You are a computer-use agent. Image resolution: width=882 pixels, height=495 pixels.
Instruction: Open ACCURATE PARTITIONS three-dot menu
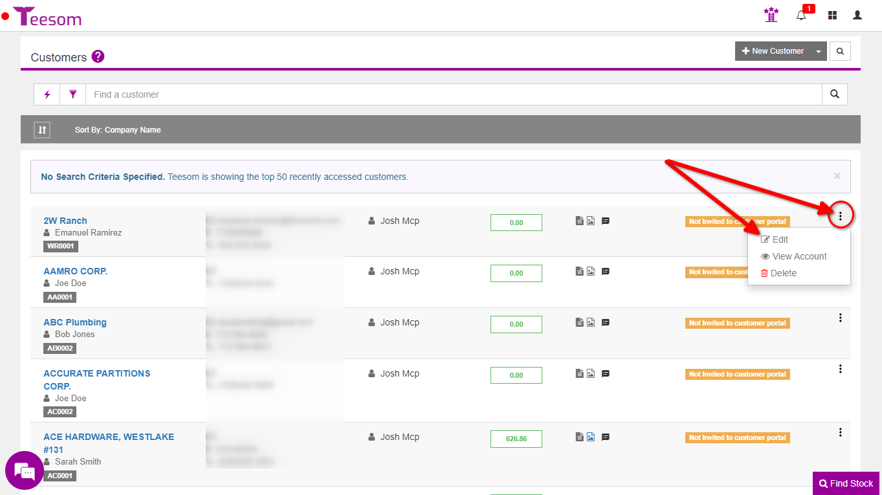point(841,369)
